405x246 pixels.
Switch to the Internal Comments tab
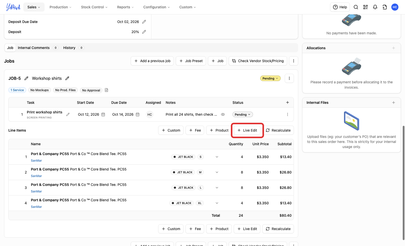38,48
